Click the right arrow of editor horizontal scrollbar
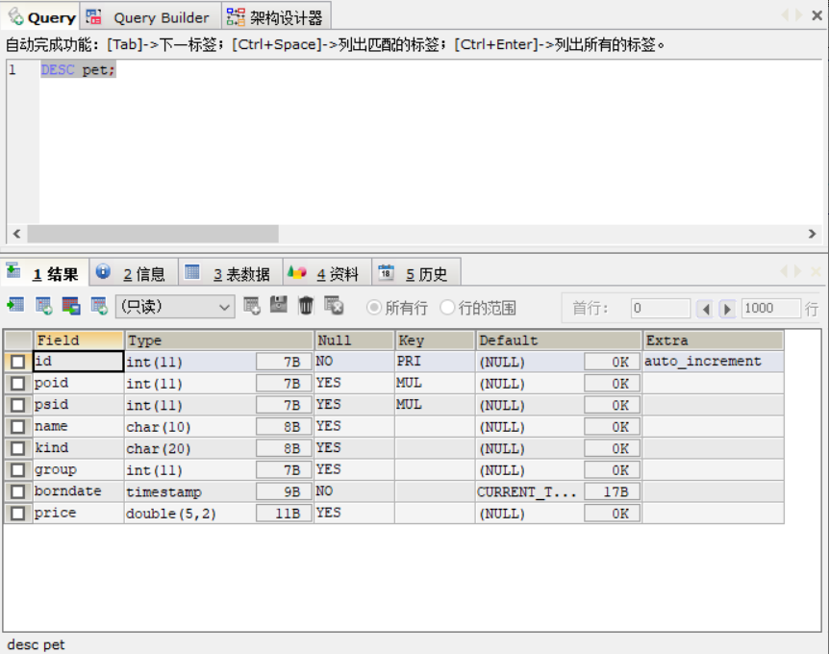Viewport: 829px width, 654px height. (812, 234)
